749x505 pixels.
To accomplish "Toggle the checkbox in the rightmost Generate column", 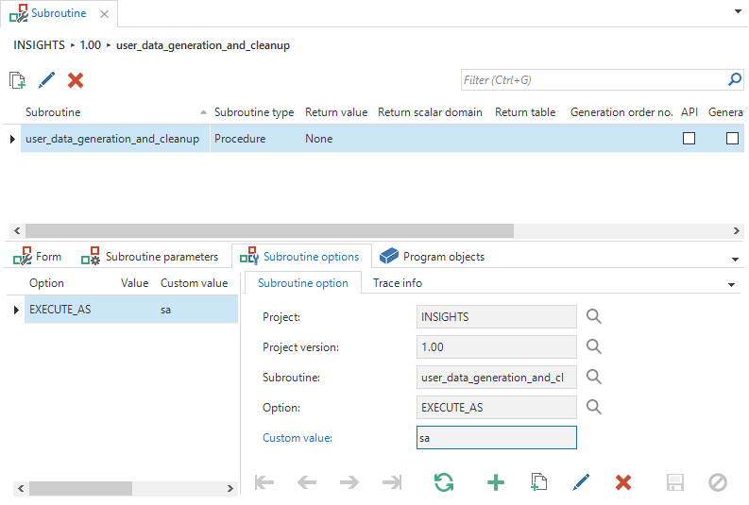I will coord(732,139).
